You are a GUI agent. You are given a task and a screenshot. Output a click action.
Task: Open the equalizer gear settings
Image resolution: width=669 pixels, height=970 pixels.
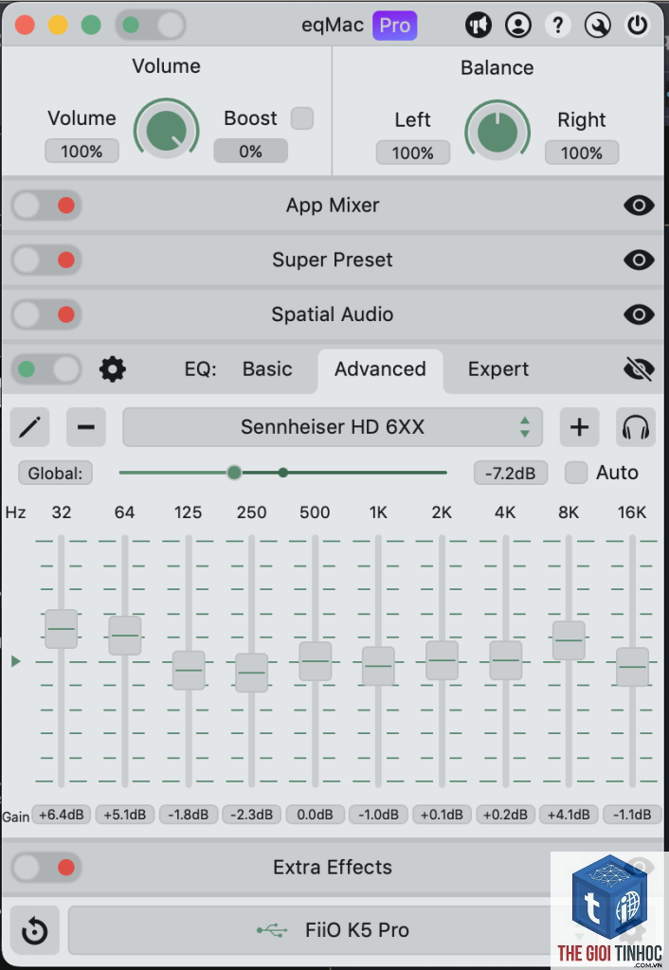pyautogui.click(x=113, y=369)
